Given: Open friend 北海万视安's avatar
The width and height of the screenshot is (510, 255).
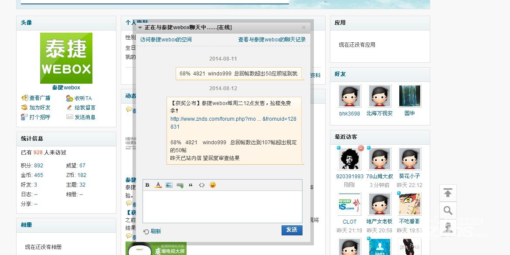Looking at the screenshot, I should click(379, 96).
